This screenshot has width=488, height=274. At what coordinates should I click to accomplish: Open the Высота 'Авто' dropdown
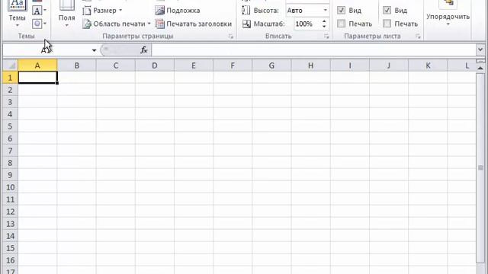point(326,11)
